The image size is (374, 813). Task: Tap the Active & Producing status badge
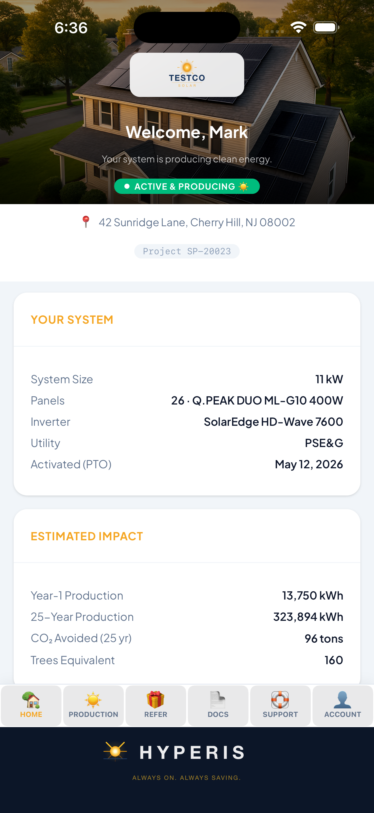(187, 186)
